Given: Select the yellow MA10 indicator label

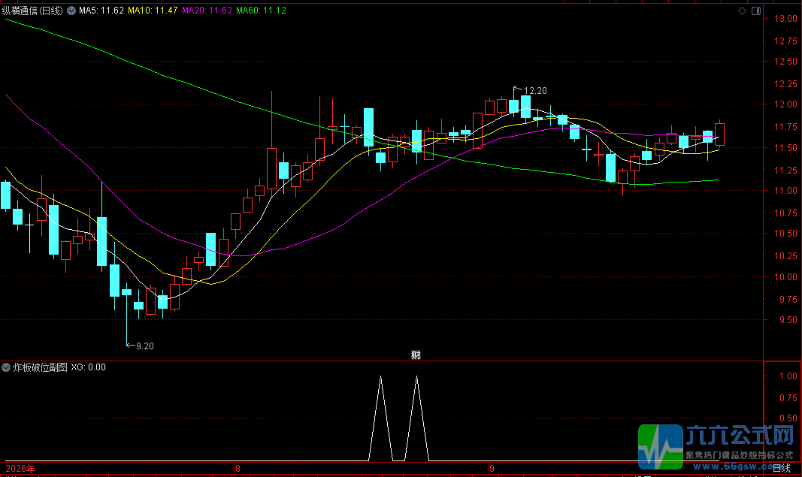Looking at the screenshot, I should [x=153, y=11].
